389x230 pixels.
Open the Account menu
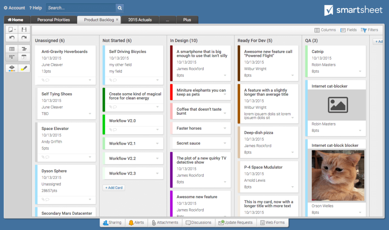pos(14,8)
